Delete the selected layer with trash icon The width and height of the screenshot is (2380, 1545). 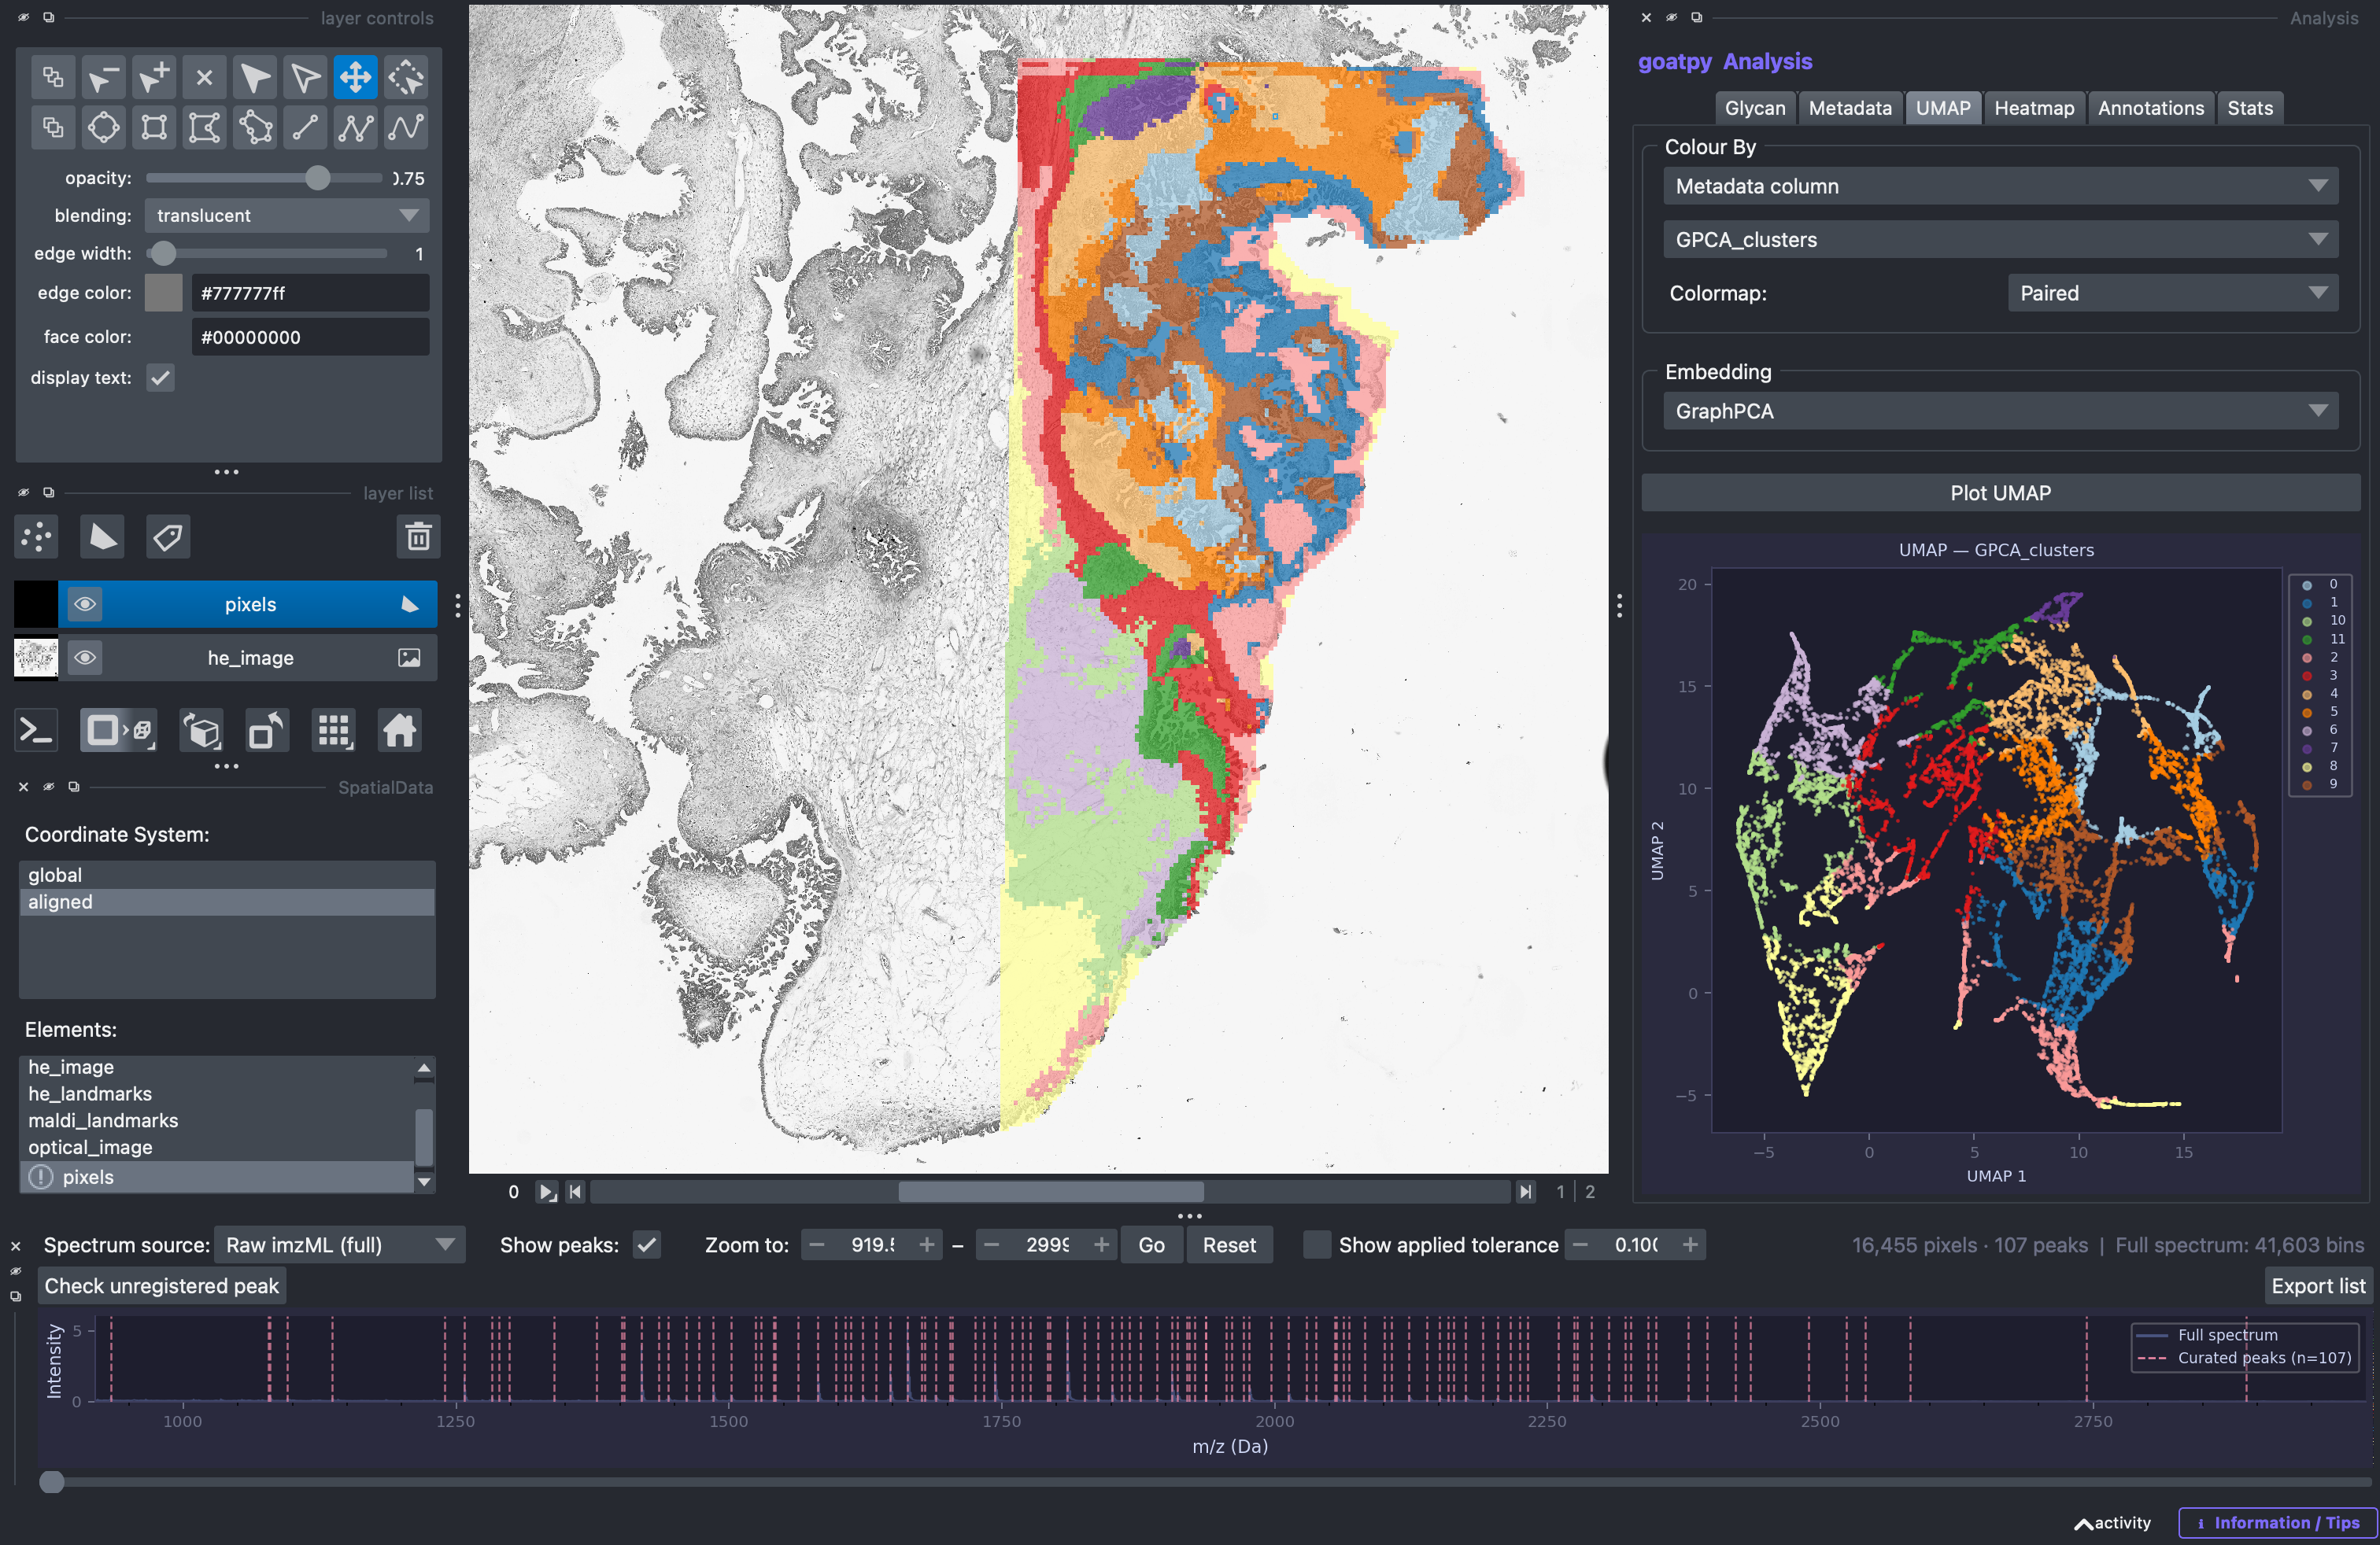pos(418,537)
